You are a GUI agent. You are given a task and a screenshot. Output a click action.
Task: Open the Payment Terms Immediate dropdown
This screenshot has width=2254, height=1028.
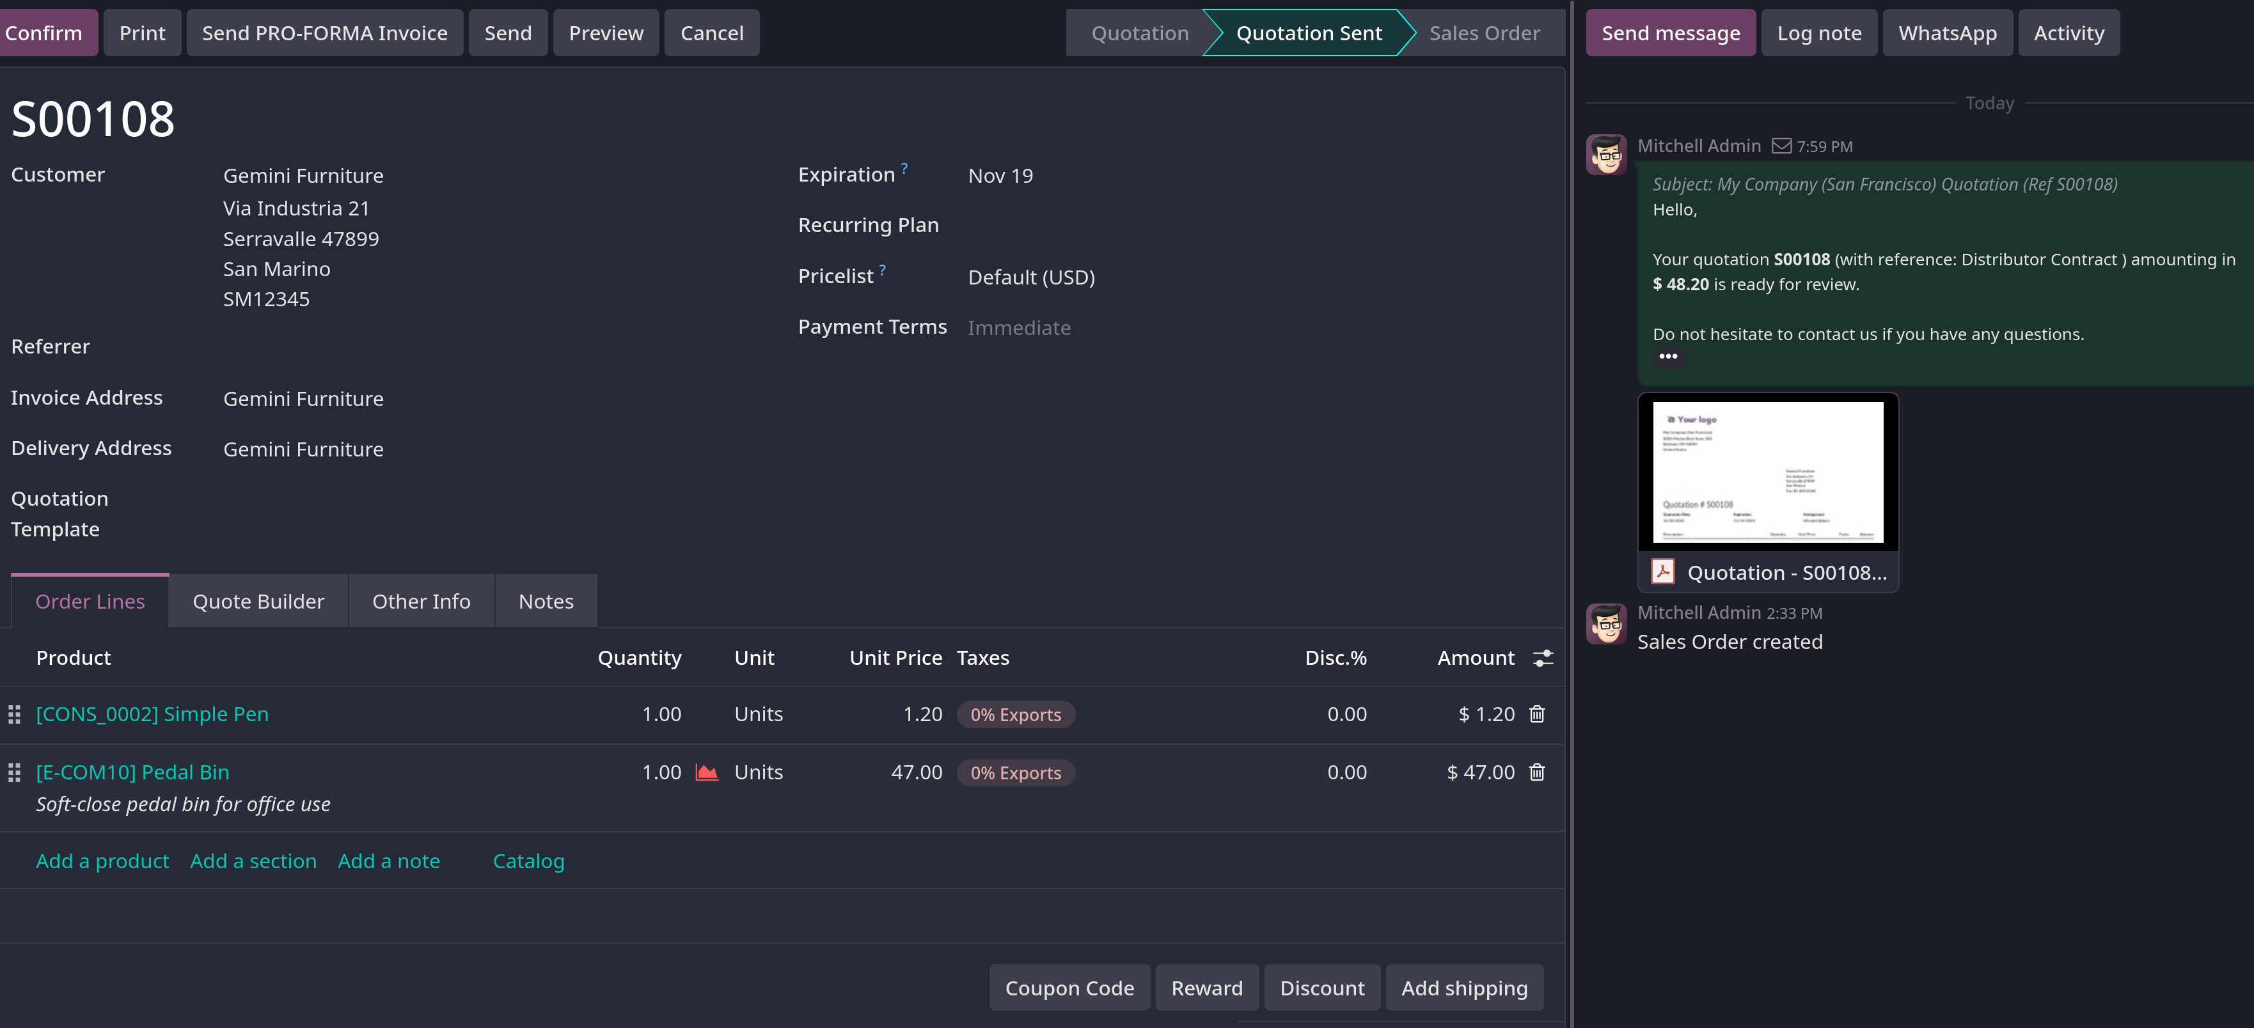pos(1018,328)
